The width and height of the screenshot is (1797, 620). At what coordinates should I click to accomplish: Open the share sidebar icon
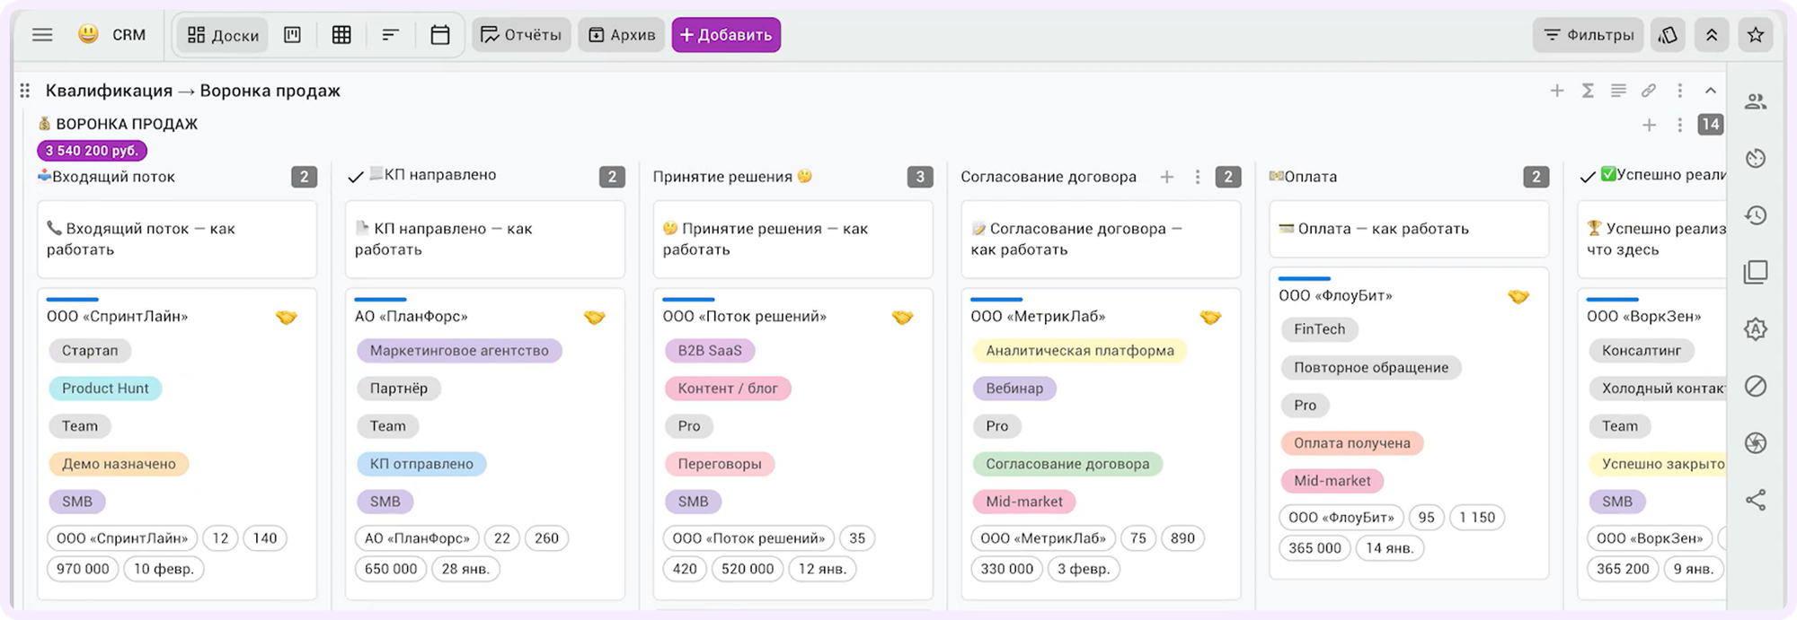coord(1756,500)
